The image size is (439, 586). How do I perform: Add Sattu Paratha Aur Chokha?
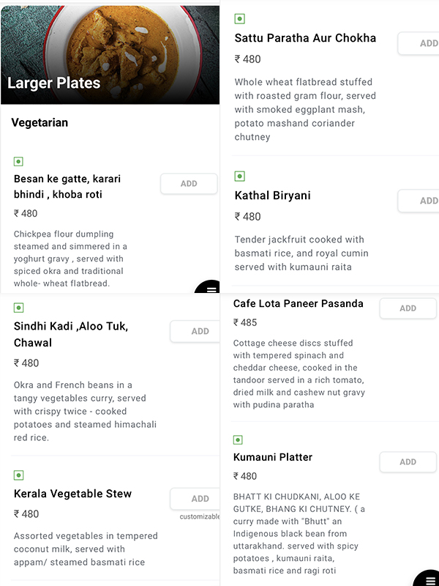coord(420,43)
